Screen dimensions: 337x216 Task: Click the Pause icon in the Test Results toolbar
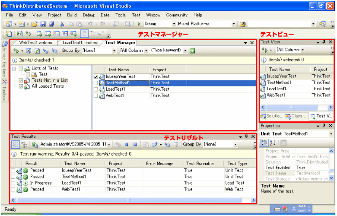127,144
